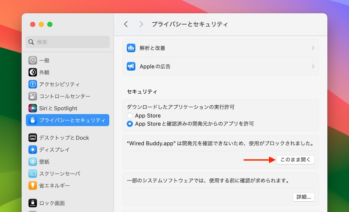
Task: Select ロック画面 lock icon
Action: (33, 203)
